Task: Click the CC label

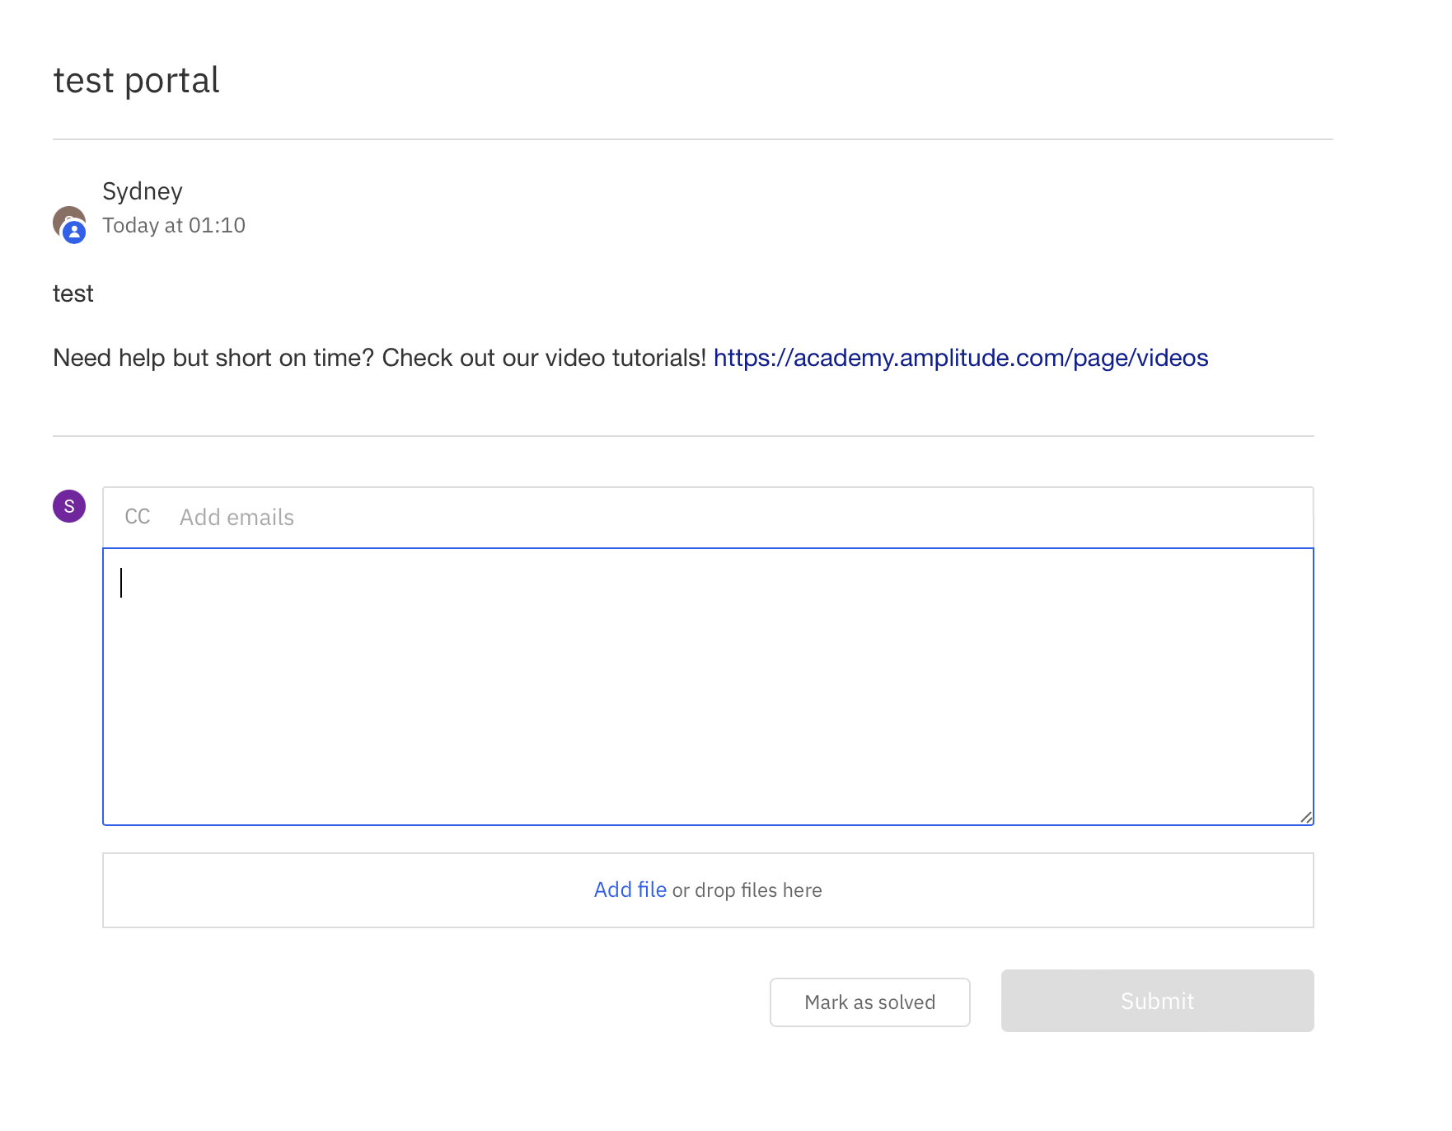Action: (x=138, y=517)
